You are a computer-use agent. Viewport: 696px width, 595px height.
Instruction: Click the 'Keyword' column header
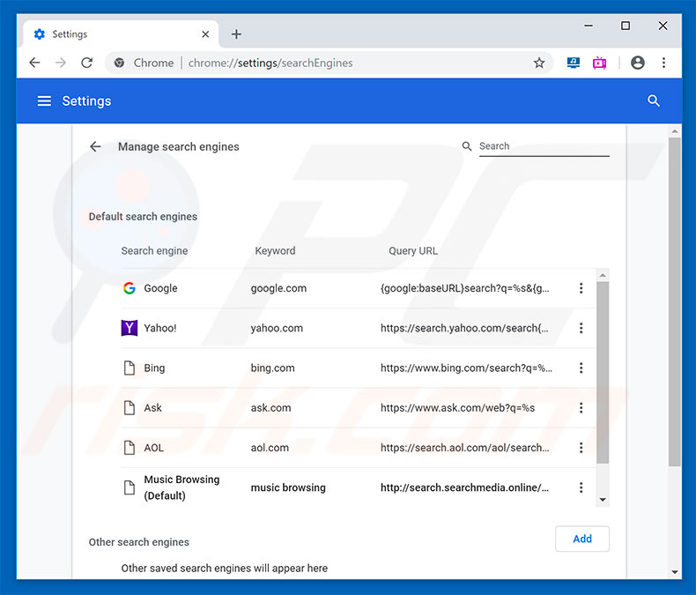pyautogui.click(x=275, y=251)
